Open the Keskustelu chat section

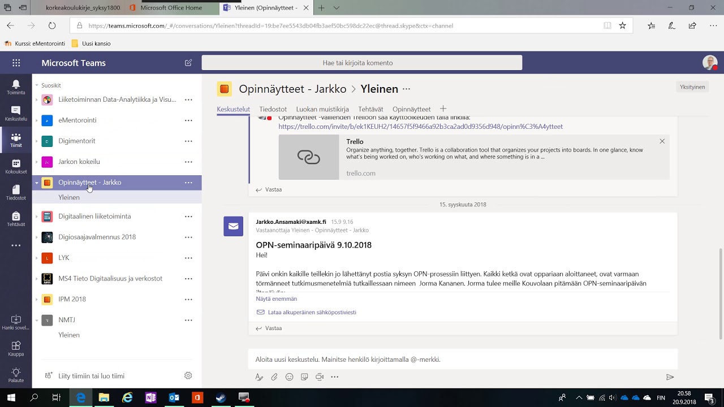[x=16, y=114]
